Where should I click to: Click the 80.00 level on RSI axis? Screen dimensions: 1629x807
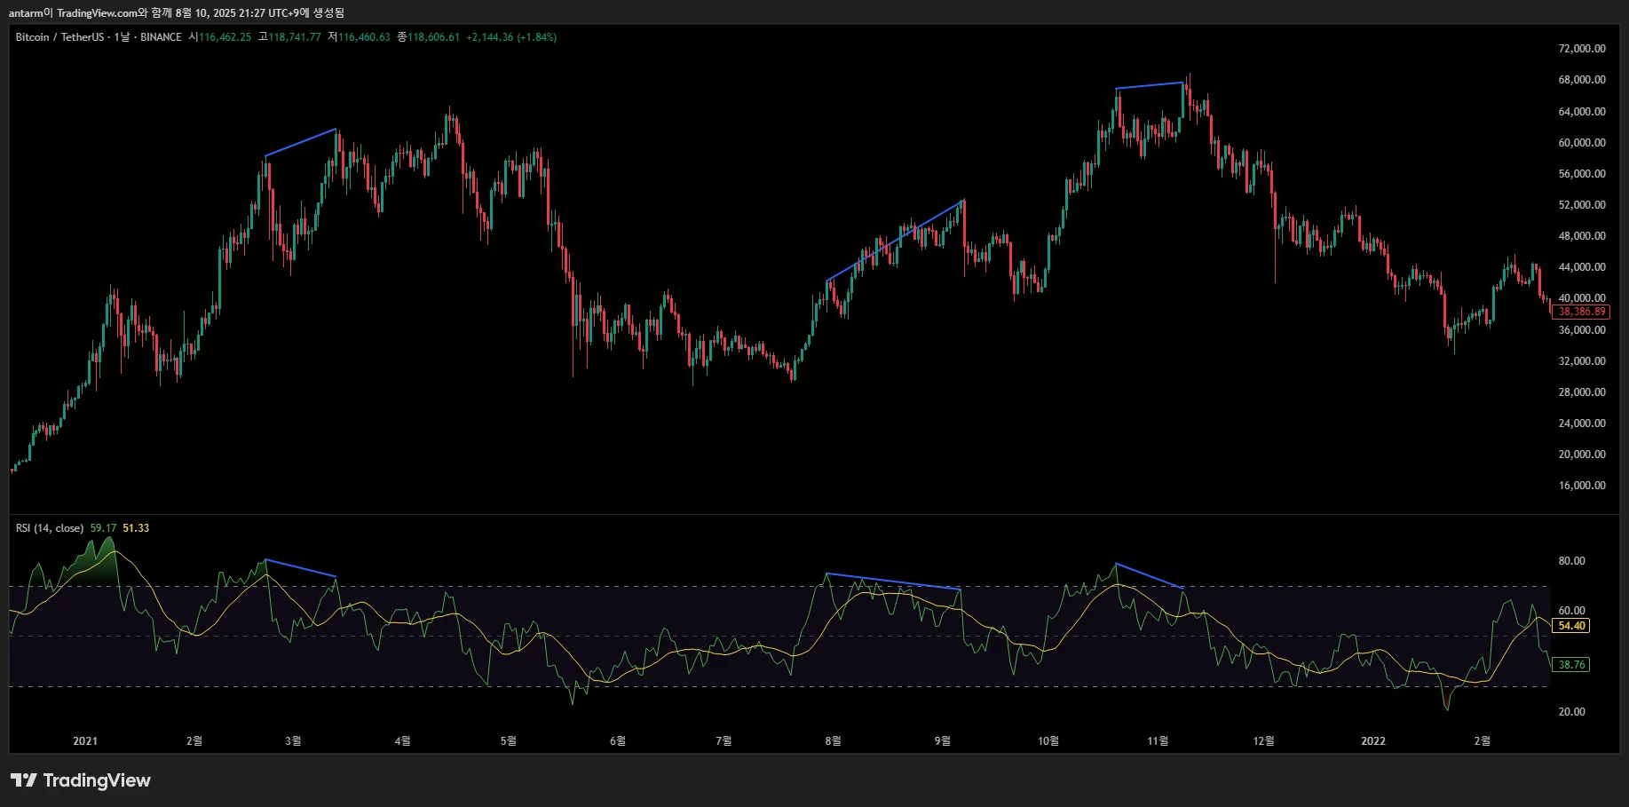click(x=1571, y=561)
